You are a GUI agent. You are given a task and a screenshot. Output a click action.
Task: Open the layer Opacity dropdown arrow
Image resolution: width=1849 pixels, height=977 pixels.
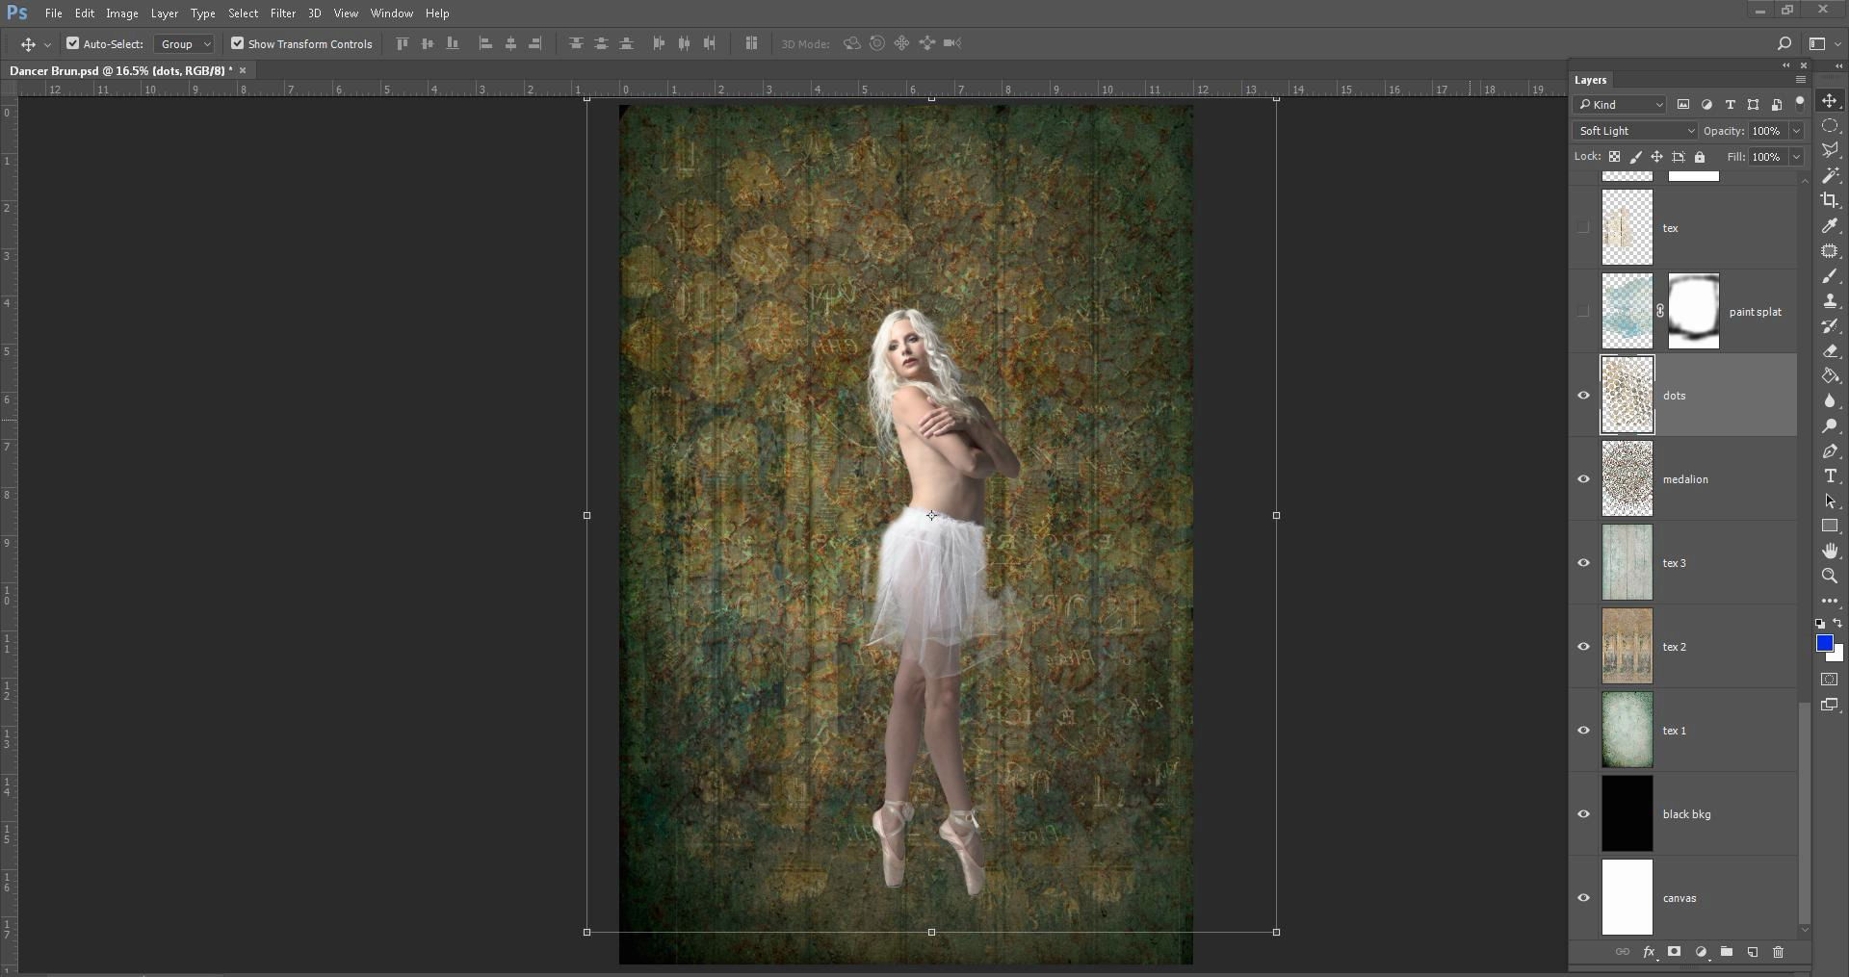point(1796,131)
